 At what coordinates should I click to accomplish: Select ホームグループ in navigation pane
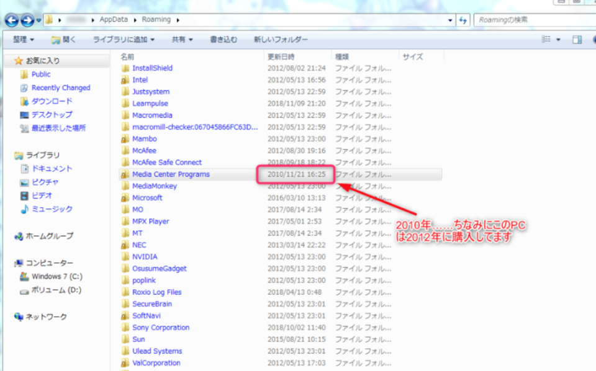point(50,236)
